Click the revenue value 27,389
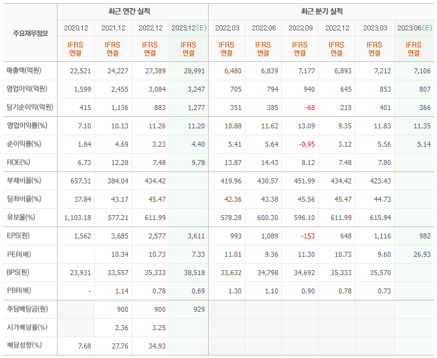Viewport: 437px width, 358px height. (155, 71)
